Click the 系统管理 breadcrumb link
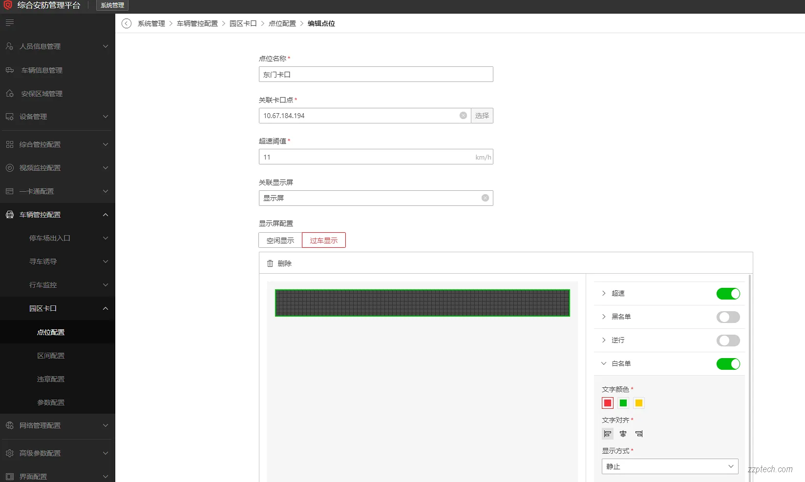Screen dimensions: 805x482 [151, 23]
